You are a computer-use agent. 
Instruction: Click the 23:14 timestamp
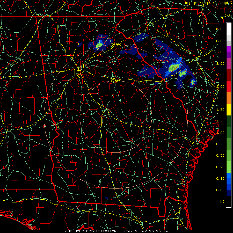(x=162, y=231)
